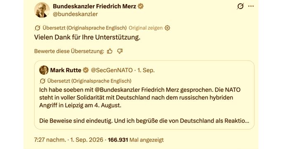
Task: Open the @bundeskanzler handle
Action: 75,14
